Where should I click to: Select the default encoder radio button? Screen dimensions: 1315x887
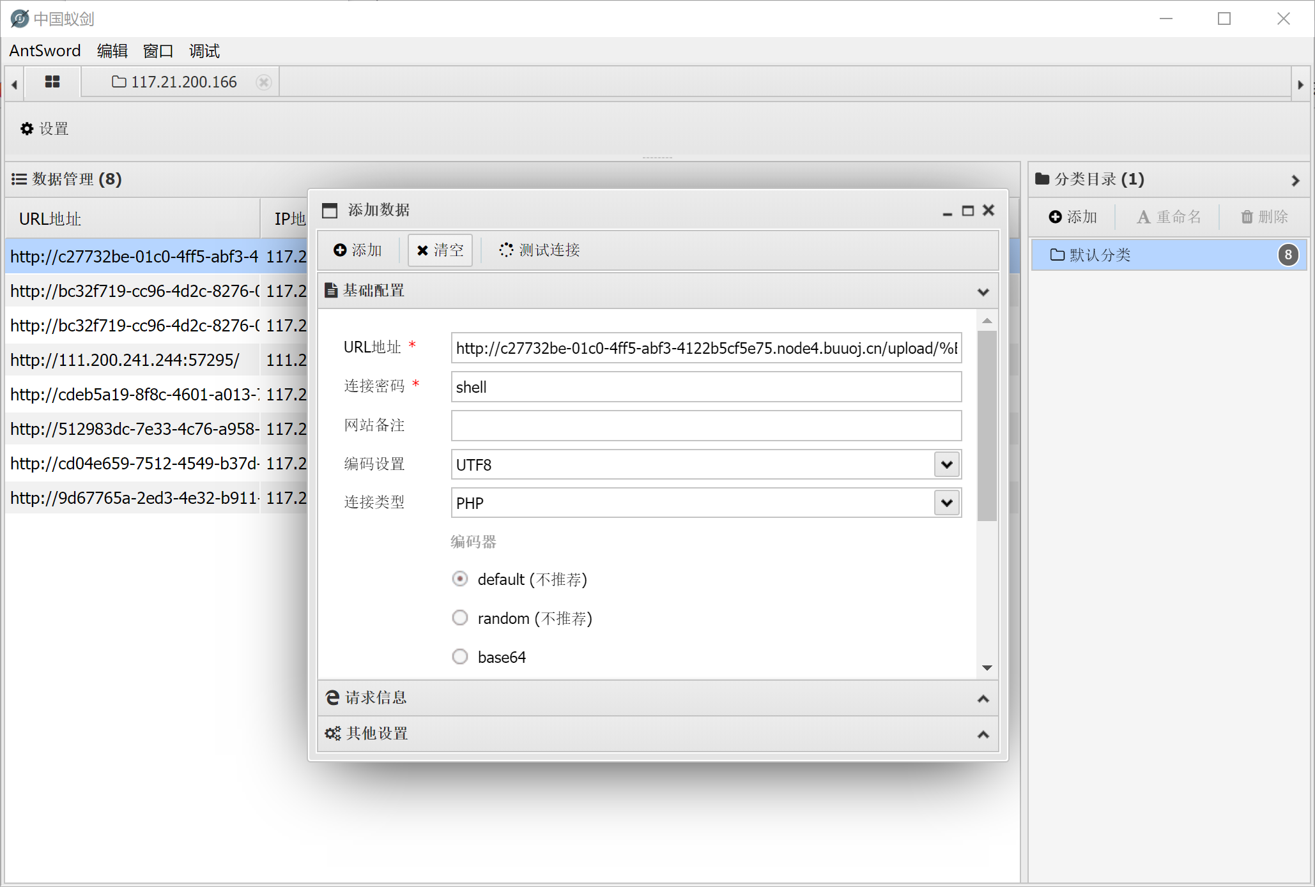[x=460, y=579]
